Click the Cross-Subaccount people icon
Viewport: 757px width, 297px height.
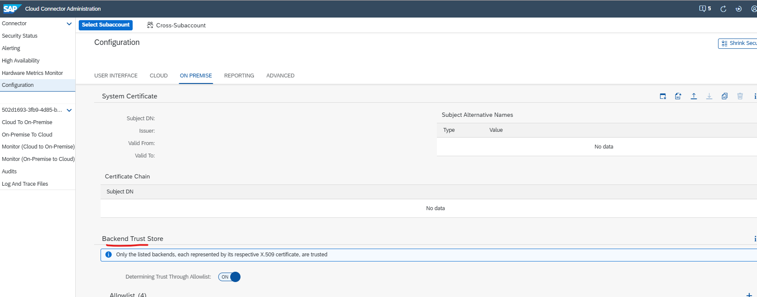point(150,25)
